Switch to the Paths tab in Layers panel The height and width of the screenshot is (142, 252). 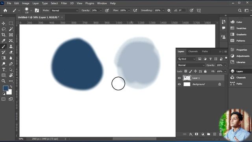[x=205, y=52]
